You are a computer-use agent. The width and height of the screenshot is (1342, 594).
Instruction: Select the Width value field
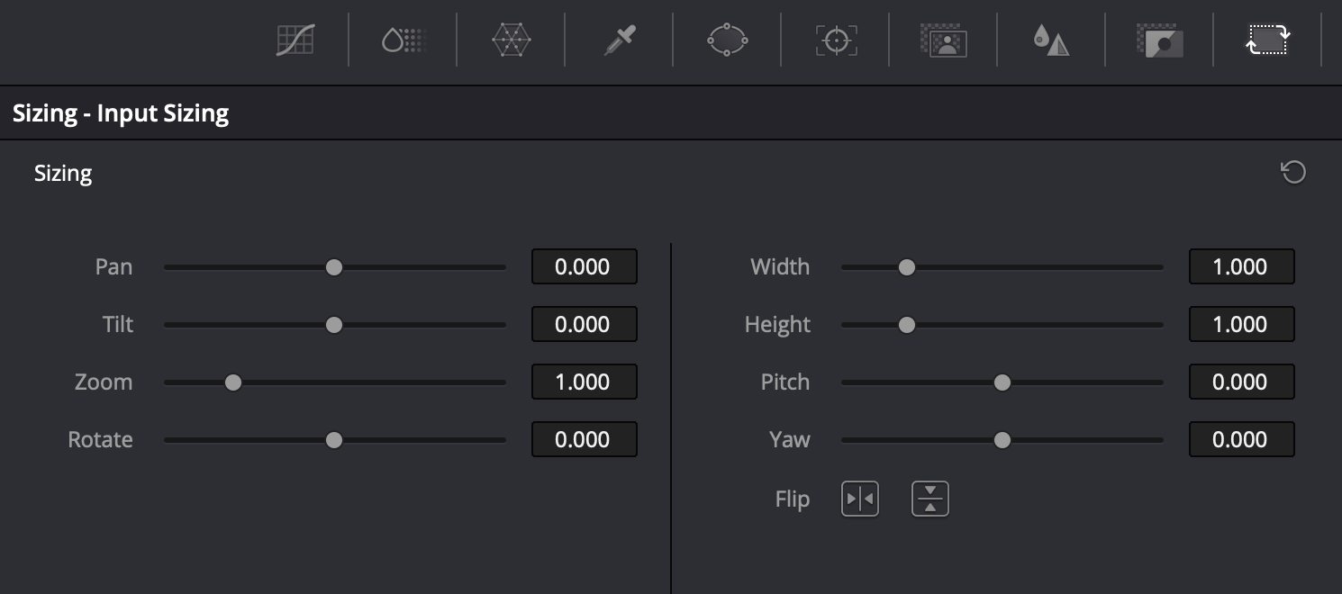(1241, 266)
